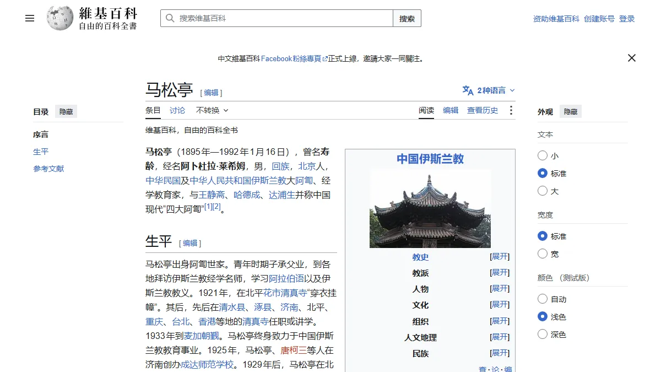Open the 哈德成 link

pyautogui.click(x=247, y=195)
